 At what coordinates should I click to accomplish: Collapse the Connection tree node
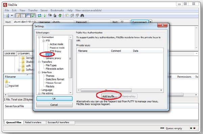(x=39, y=37)
